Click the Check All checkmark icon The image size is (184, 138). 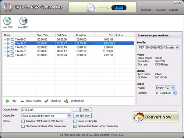click(46, 101)
